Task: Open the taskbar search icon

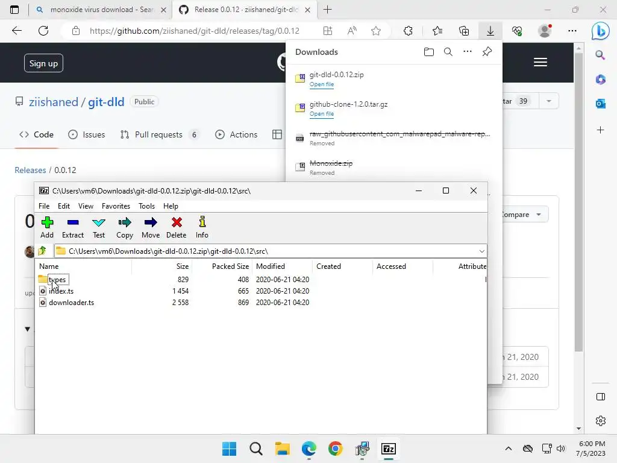Action: 255,449
